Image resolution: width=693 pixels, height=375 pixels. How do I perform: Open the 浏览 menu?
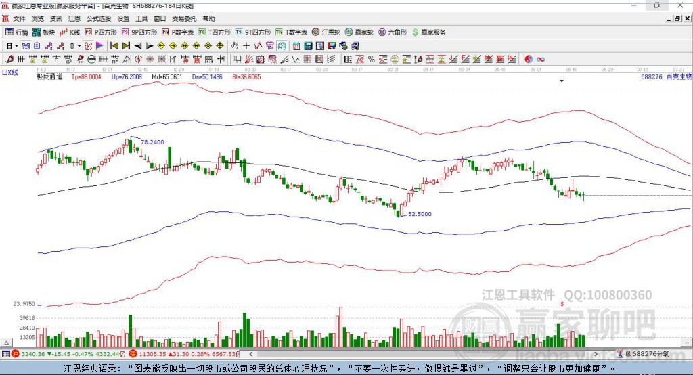[38, 18]
